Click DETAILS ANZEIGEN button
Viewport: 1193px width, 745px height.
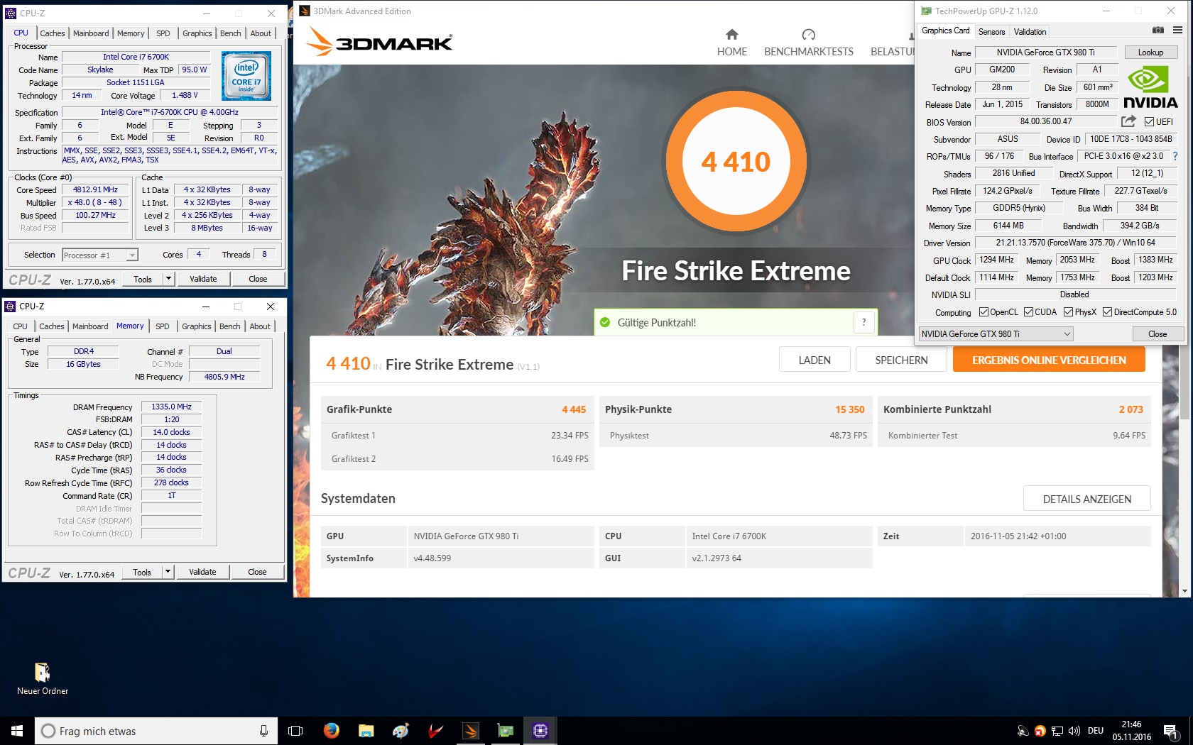(x=1086, y=499)
